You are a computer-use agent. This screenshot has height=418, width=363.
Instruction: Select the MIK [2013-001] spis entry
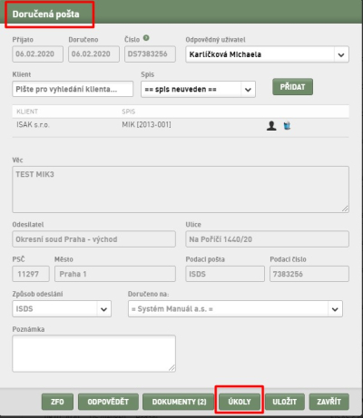coord(146,124)
